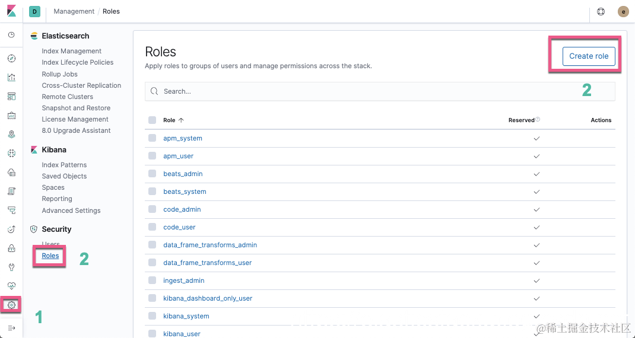Go to Rollup Jobs
Screen dimensions: 635x338
(x=59, y=74)
